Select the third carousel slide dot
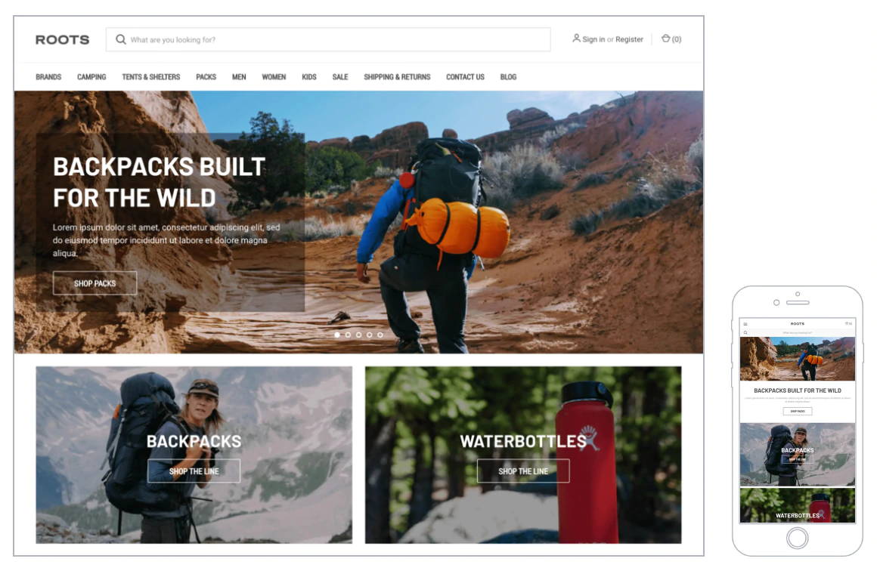This screenshot has height=574, width=877. pyautogui.click(x=358, y=335)
